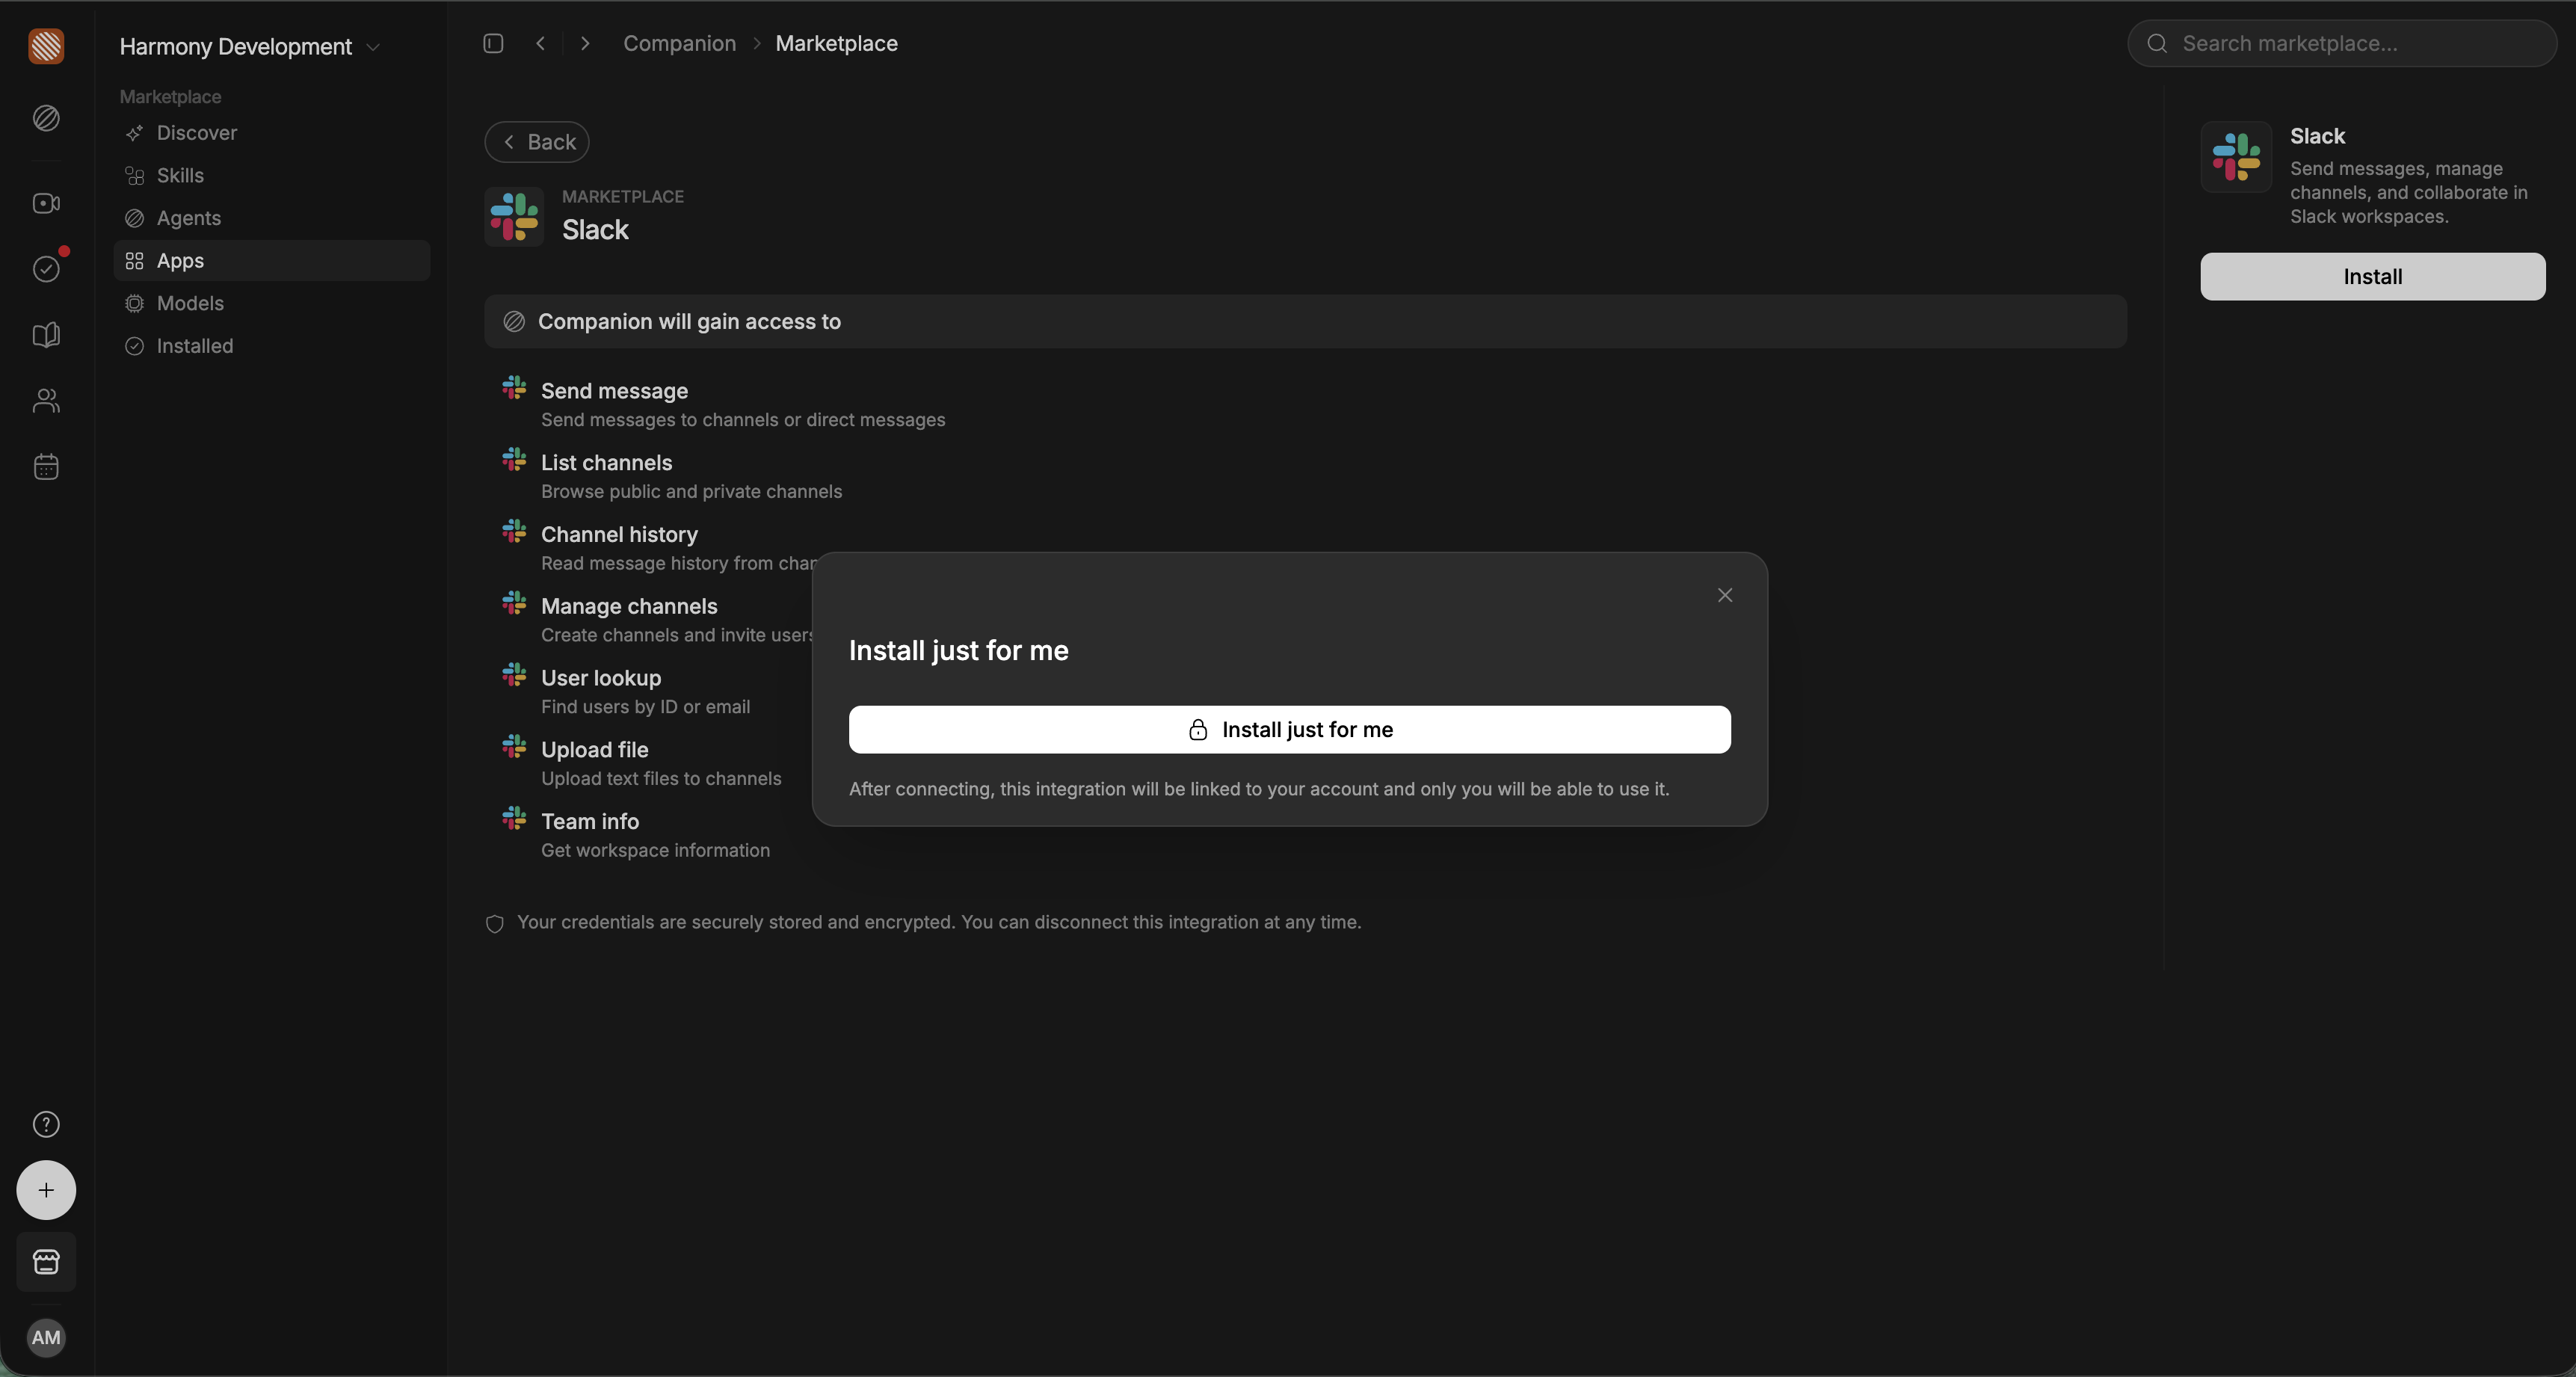This screenshot has height=1377, width=2576.
Task: Focus the Search marketplace input field
Action: point(2341,43)
